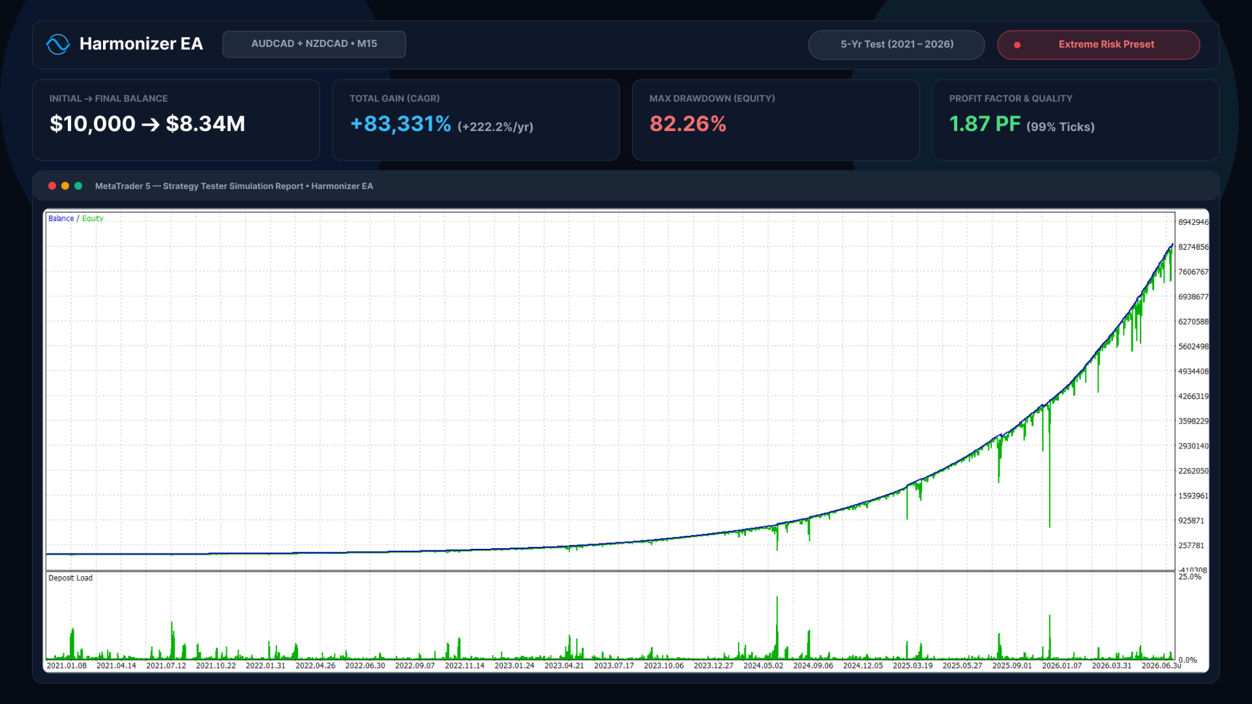Click the red dot in Extreme Risk Preset

[1017, 45]
